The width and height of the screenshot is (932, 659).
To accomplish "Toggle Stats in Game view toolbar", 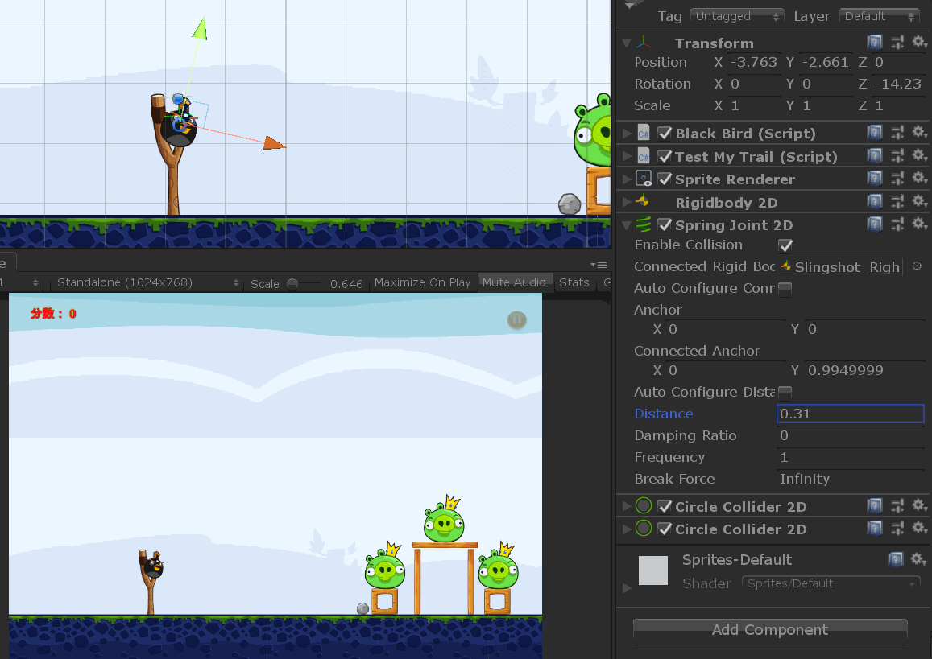I will point(574,282).
